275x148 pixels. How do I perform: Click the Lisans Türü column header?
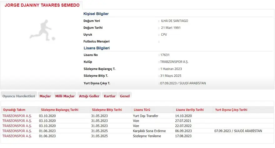point(142,110)
